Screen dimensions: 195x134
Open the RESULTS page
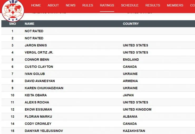[x=153, y=5]
